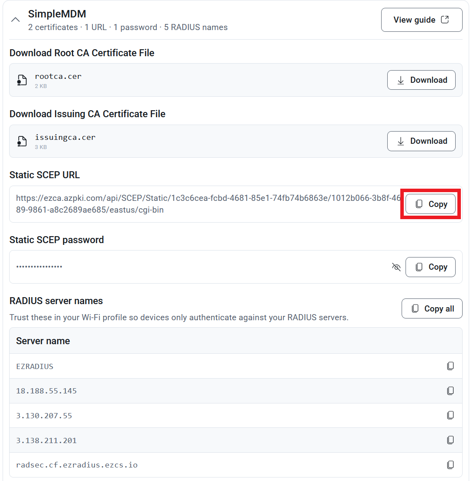This screenshot has height=481, width=470.
Task: Click the Server name column header
Action: (x=43, y=341)
